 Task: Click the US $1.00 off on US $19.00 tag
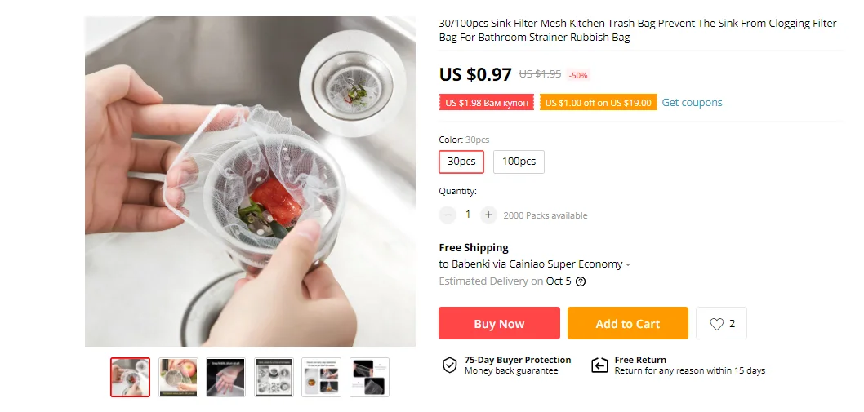(x=598, y=103)
